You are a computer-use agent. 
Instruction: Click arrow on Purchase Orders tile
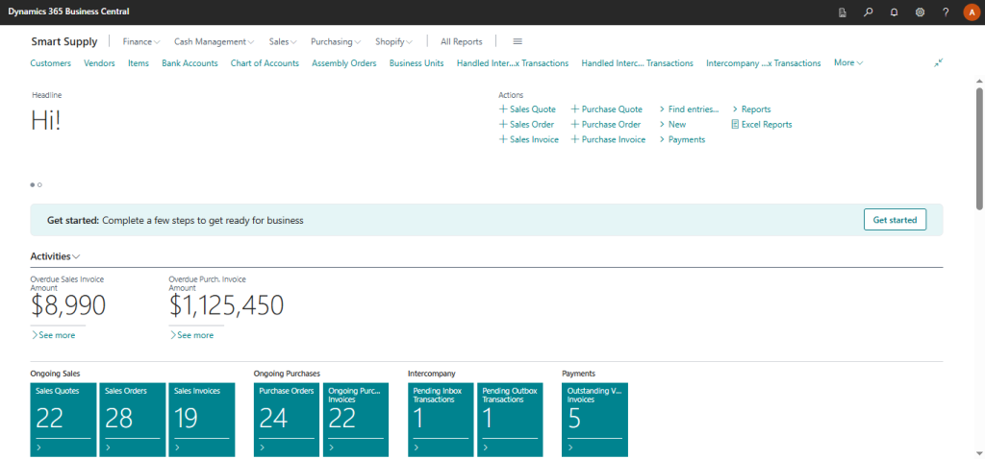pyautogui.click(x=263, y=447)
